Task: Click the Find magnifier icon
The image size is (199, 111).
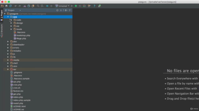Action: pyautogui.click(x=38, y=6)
